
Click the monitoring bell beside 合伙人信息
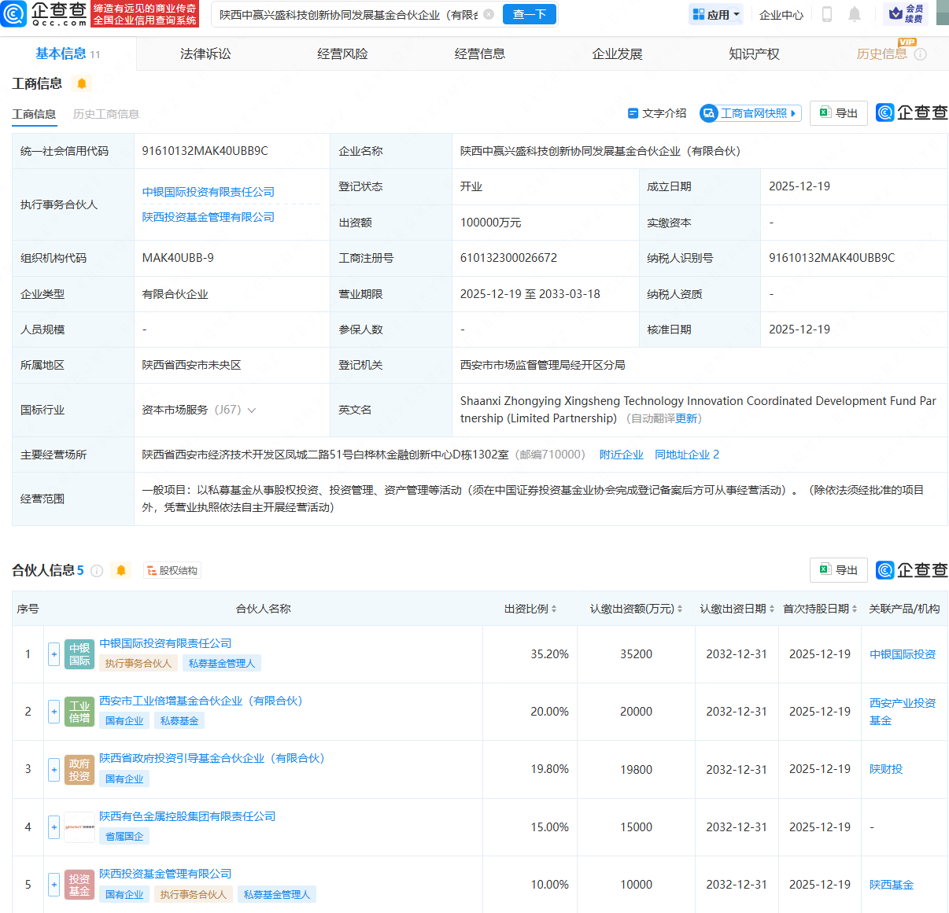point(121,571)
